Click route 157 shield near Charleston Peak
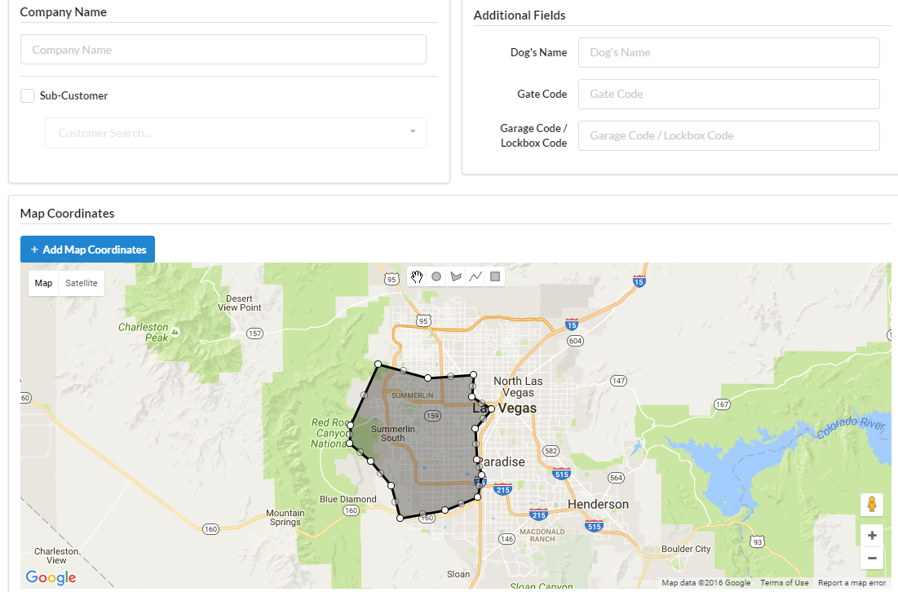Screen dimensions: 898x592 [254, 334]
